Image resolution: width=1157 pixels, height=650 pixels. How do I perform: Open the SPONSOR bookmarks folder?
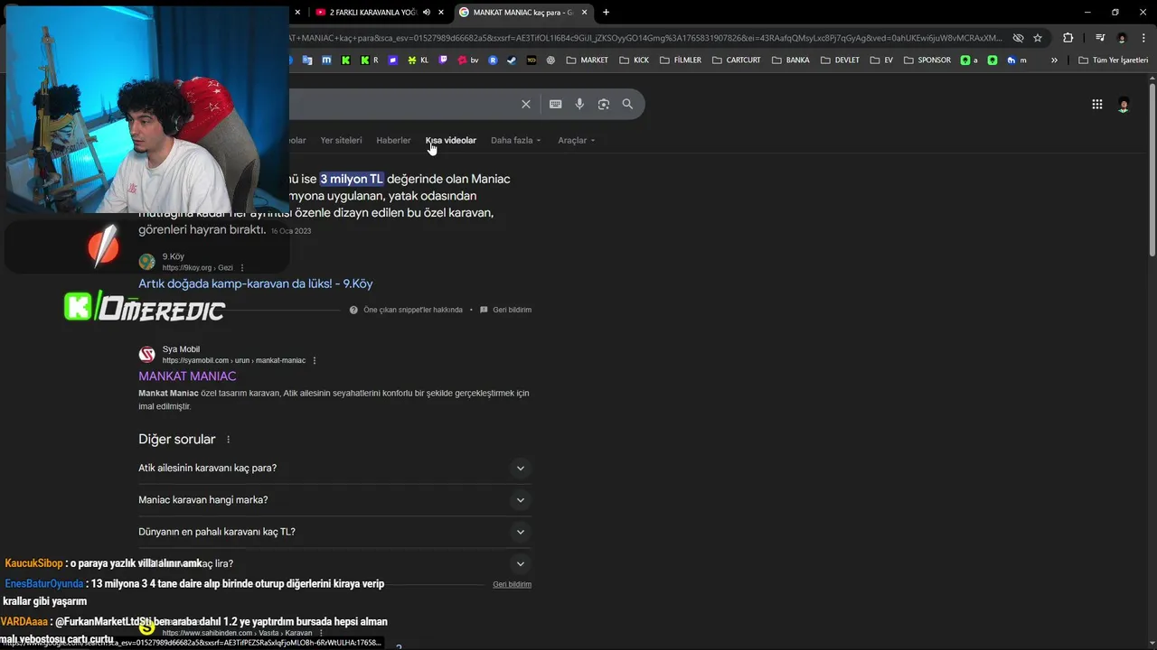coord(927,60)
